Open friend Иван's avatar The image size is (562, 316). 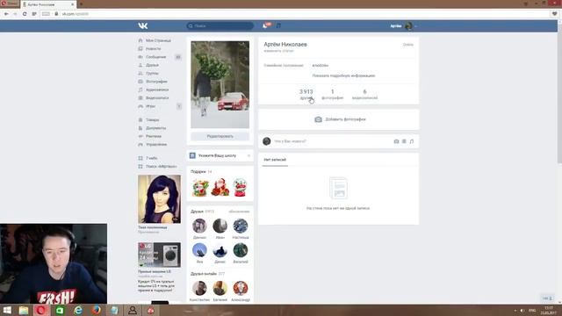point(220,226)
